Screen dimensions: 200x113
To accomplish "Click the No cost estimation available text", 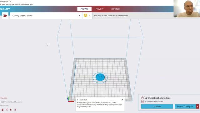I will click(154, 102).
